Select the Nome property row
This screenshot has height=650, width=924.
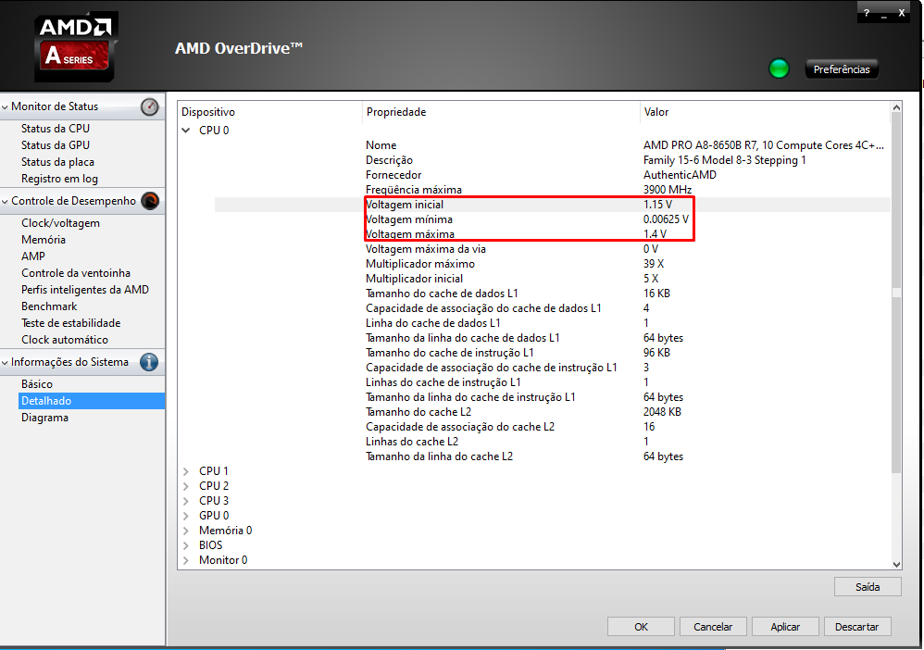click(552, 145)
